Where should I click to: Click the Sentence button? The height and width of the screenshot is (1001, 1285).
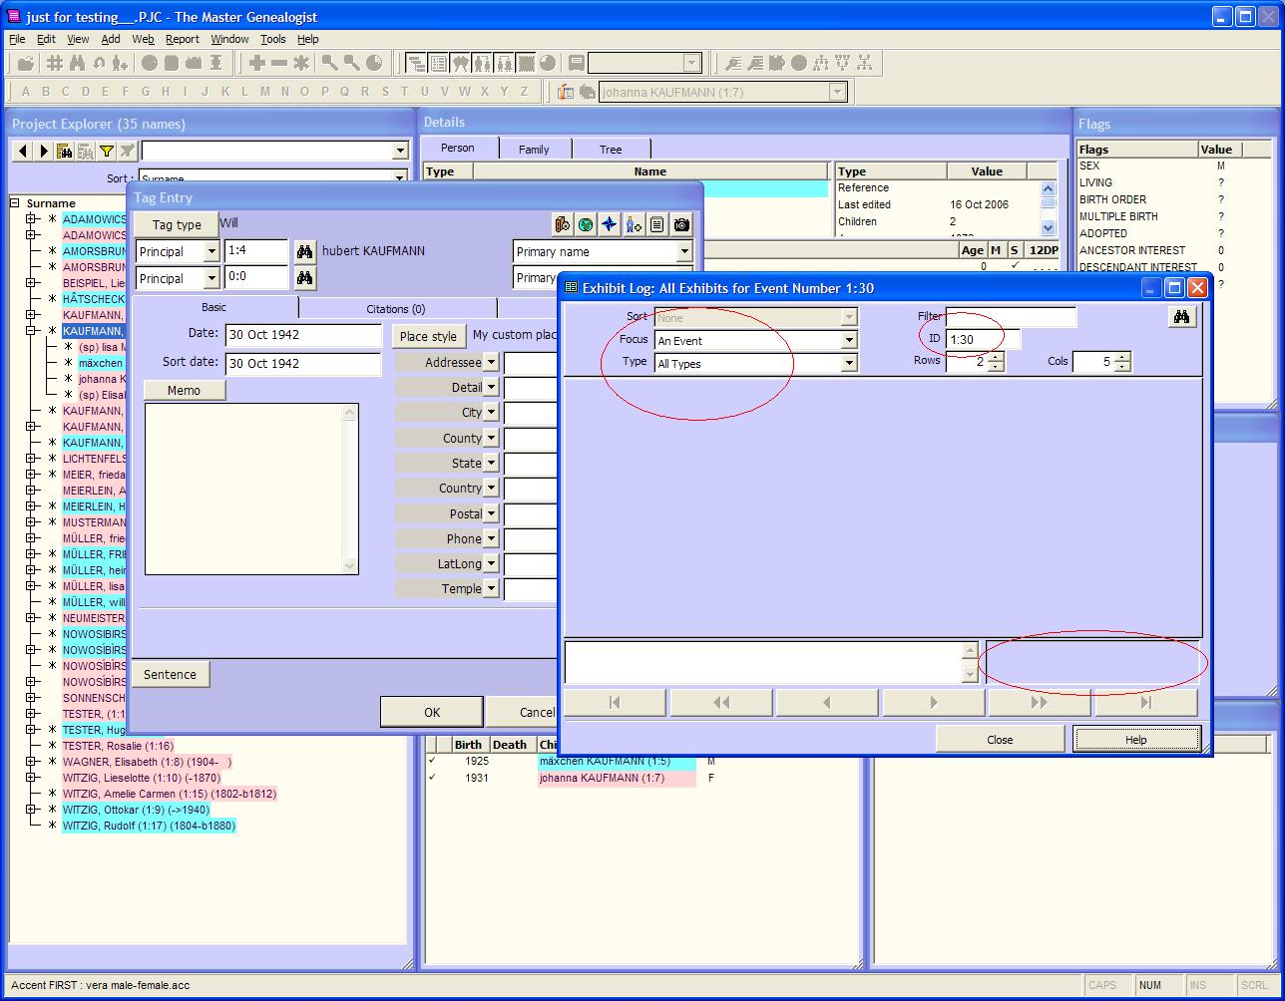(170, 674)
